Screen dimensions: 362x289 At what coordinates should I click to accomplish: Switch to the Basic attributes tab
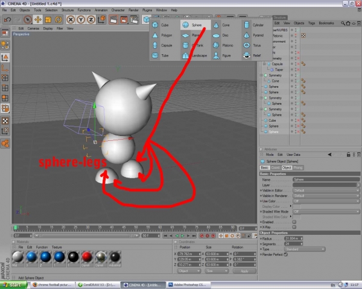coord(265,167)
